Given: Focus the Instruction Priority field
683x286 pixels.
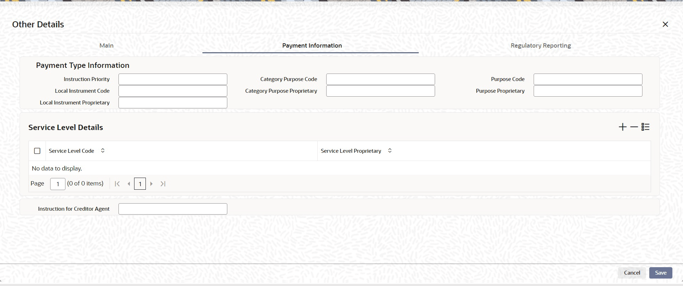Looking at the screenshot, I should point(173,79).
